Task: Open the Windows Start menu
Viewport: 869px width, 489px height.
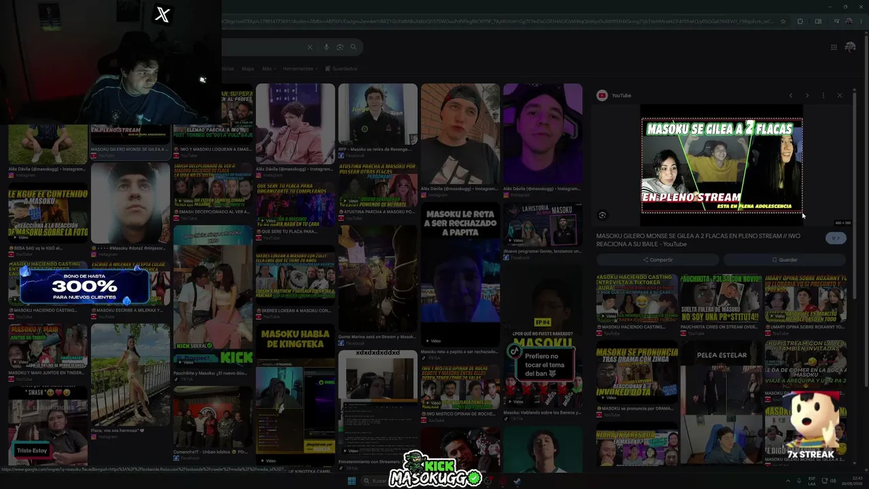Action: (352, 481)
